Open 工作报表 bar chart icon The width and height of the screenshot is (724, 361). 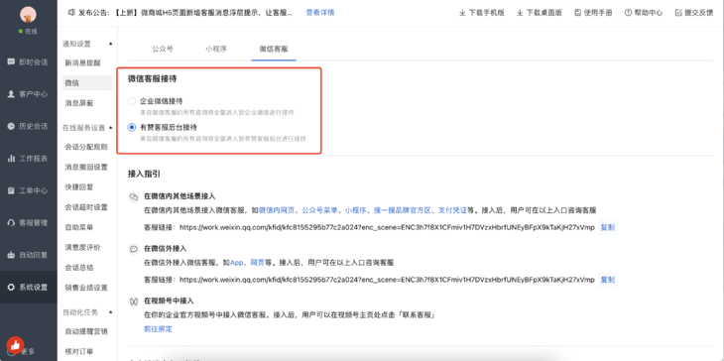[11, 159]
